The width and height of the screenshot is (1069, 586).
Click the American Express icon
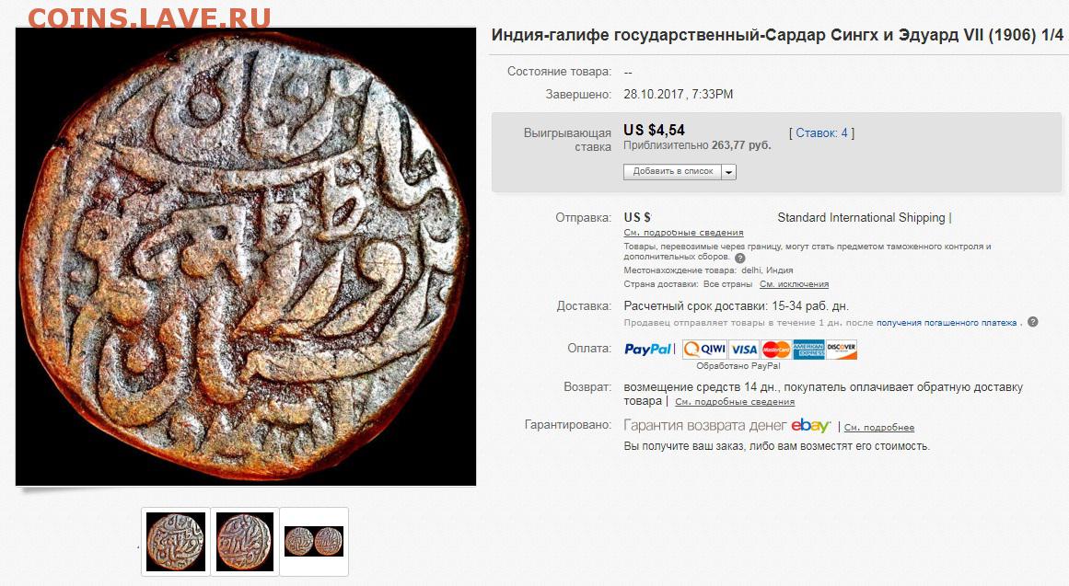click(x=808, y=350)
